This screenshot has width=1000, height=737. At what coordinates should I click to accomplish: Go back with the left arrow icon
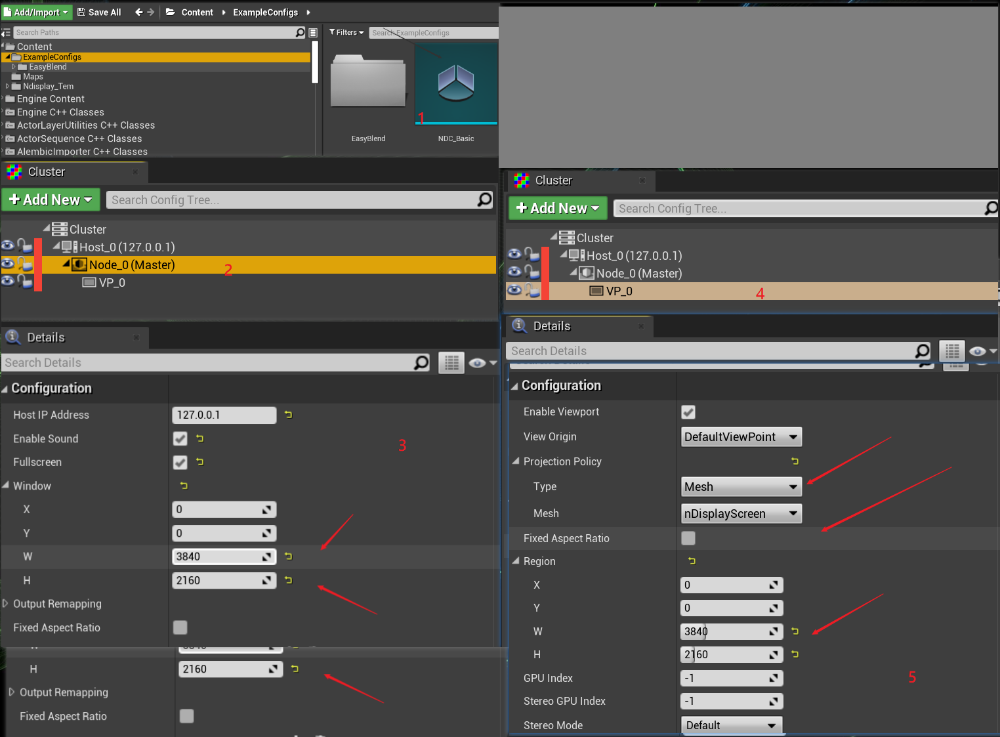point(138,12)
